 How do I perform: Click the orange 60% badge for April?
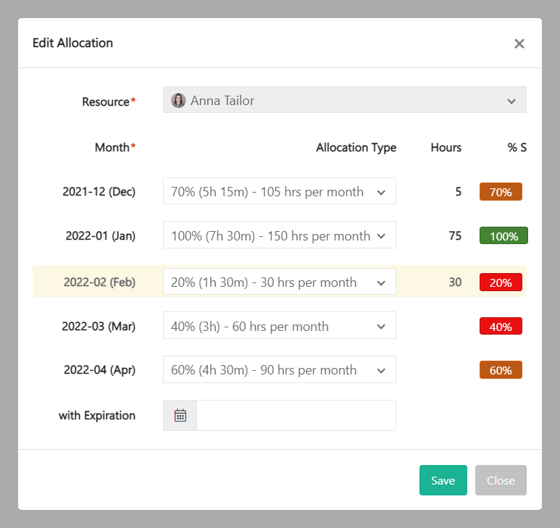(501, 370)
